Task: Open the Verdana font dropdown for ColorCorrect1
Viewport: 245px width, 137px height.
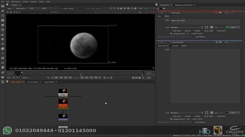Action: click(187, 113)
